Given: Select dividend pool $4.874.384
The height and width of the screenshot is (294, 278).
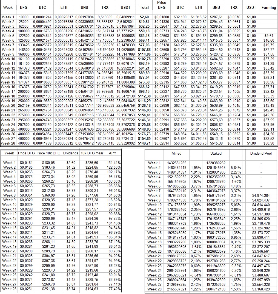Looking at the screenshot, I should 261,195.
